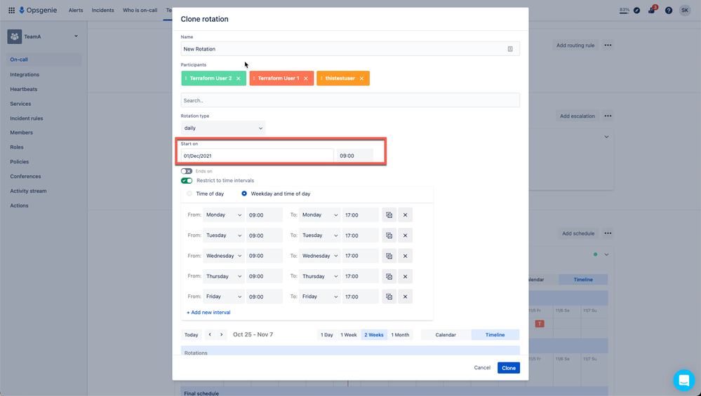Remove thistestuser from participants

(x=361, y=78)
